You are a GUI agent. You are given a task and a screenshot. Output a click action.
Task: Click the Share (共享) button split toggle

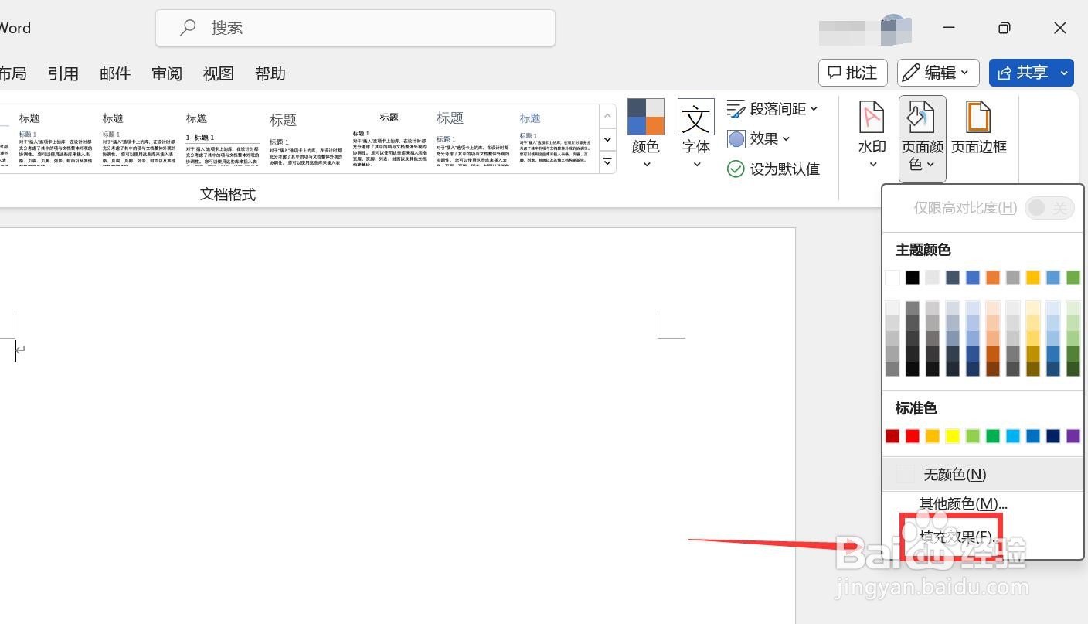tap(1063, 72)
